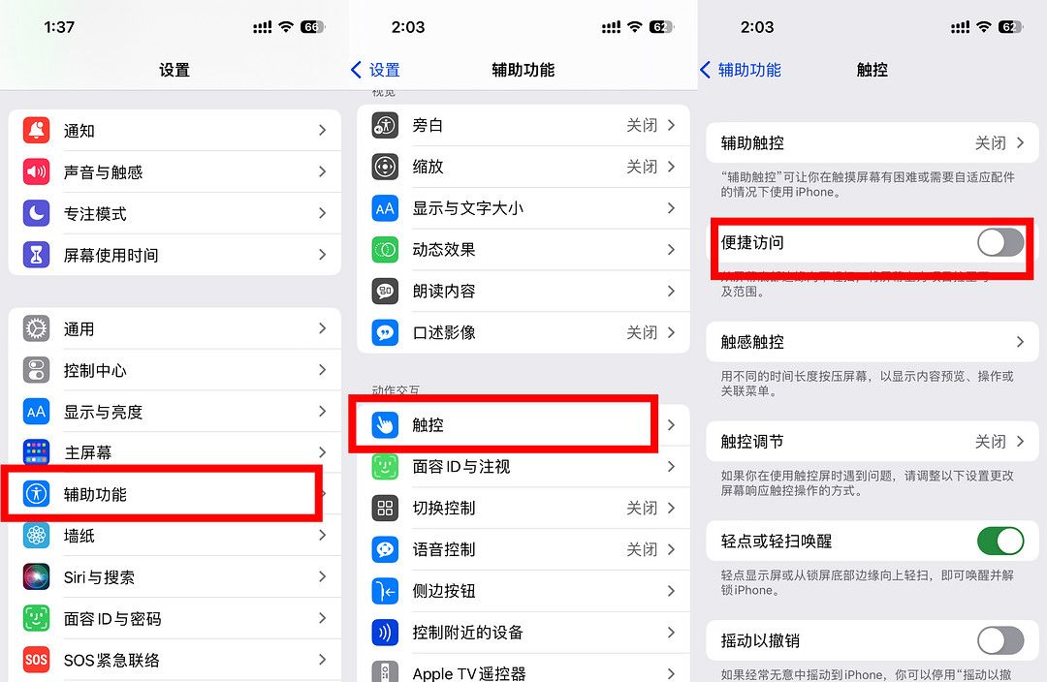The width and height of the screenshot is (1047, 682).
Task: Tap the Spoken Content icon (朗读内容)
Action: pos(385,291)
